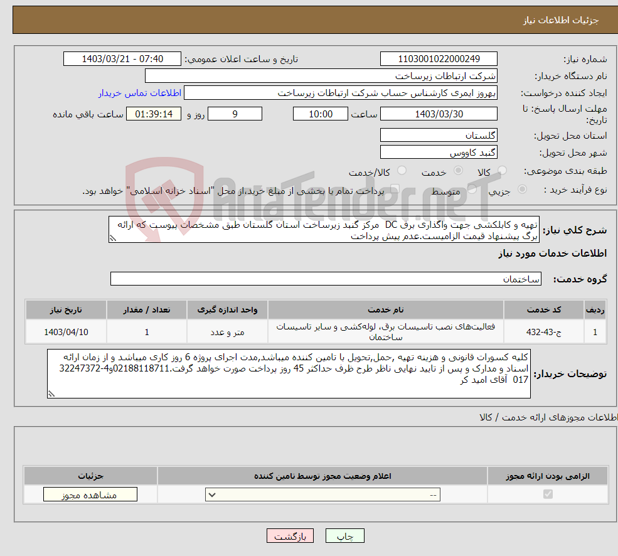This screenshot has height=556, width=618.
Task: Click the need number field 1103001022000249
Action: (x=439, y=59)
